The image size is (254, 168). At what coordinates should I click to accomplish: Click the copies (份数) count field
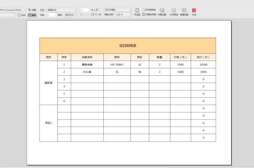tap(51, 15)
